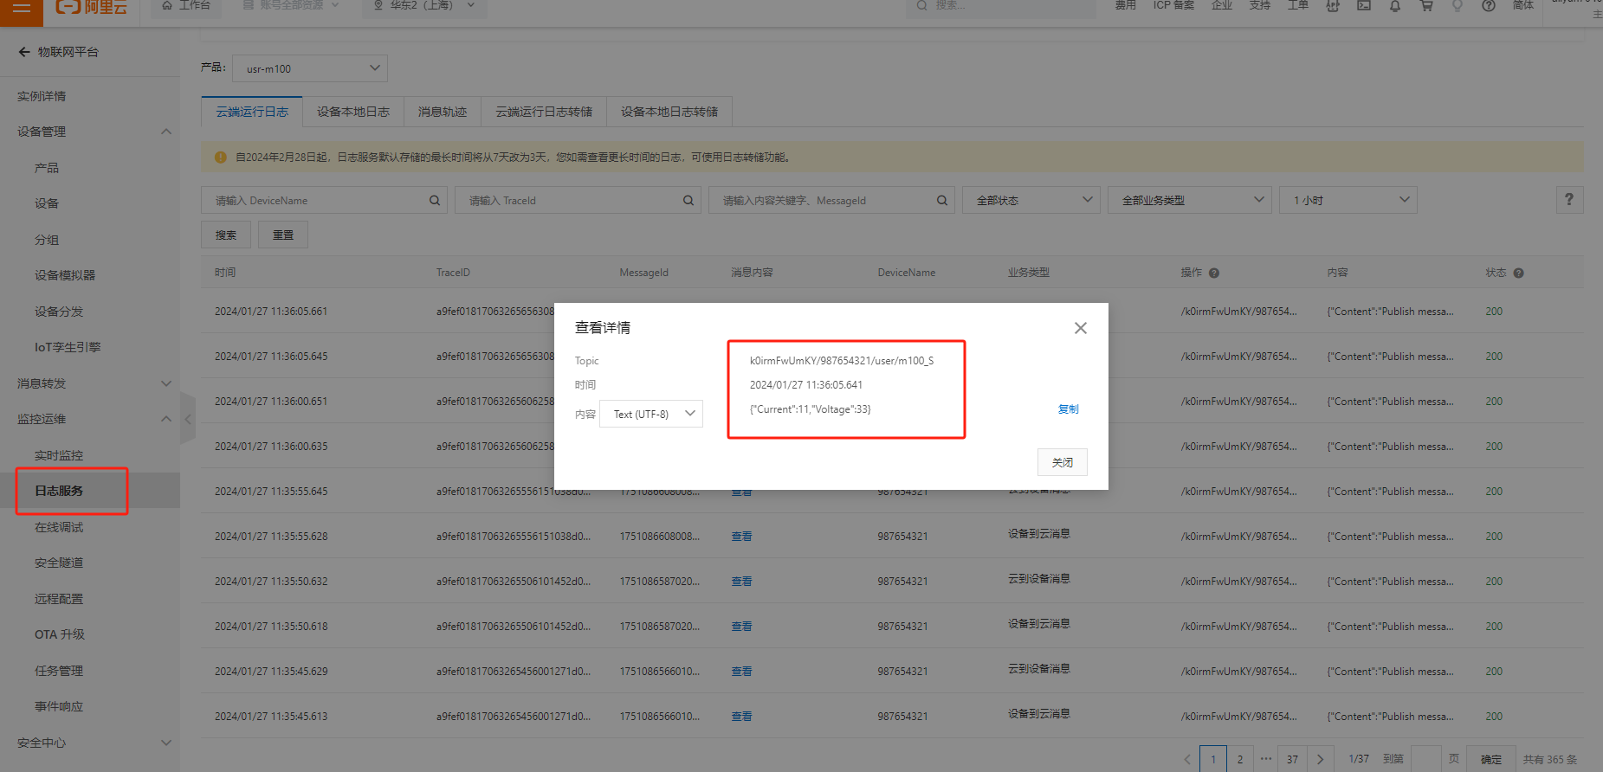
Task: Click the 复制 link to copy content
Action: [x=1068, y=409]
